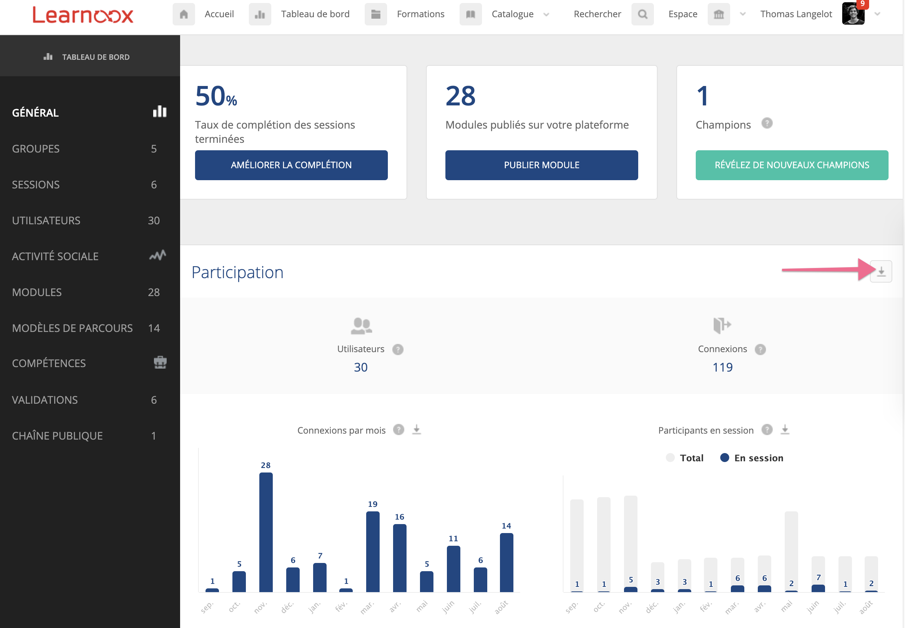Toggle the En session legend series
905x628 pixels.
[x=751, y=458]
